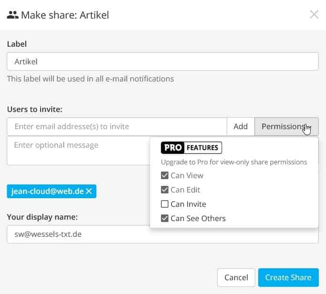Click the label notification hint text
326x294 pixels.
click(x=90, y=79)
